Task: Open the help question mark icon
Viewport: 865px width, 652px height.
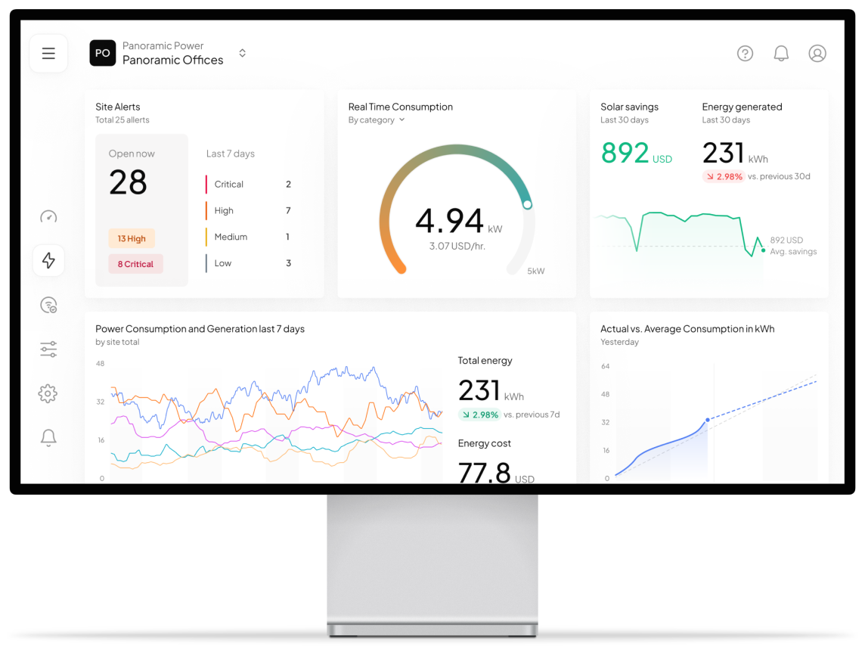Action: point(745,53)
